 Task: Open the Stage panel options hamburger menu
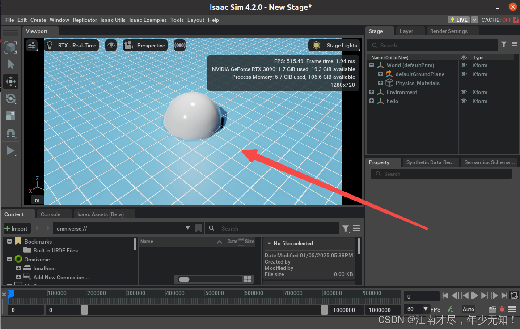click(514, 44)
